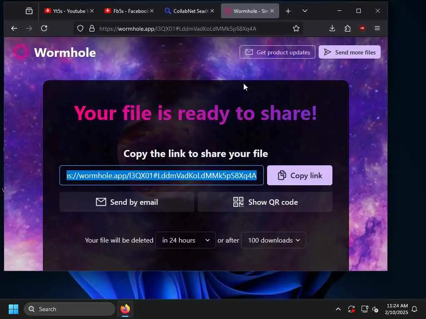Go forward one page
This screenshot has width=426, height=319.
29,28
